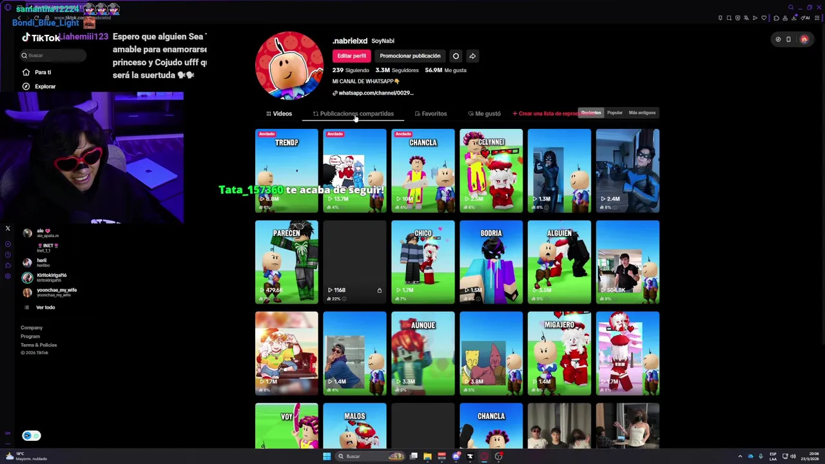Open browser history clock sidebar icon
The image size is (825, 464).
8,255
